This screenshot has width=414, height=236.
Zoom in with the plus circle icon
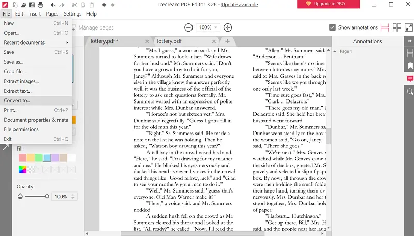click(228, 27)
